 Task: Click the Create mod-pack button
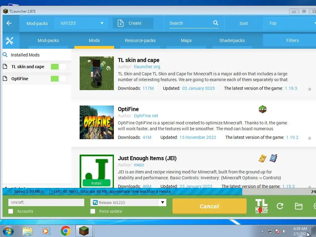(x=133, y=23)
